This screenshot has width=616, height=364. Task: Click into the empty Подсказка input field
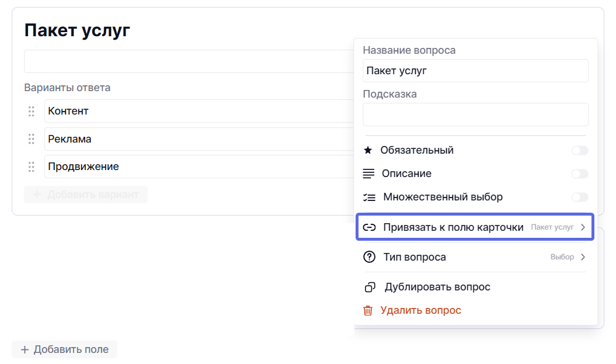[x=475, y=115]
